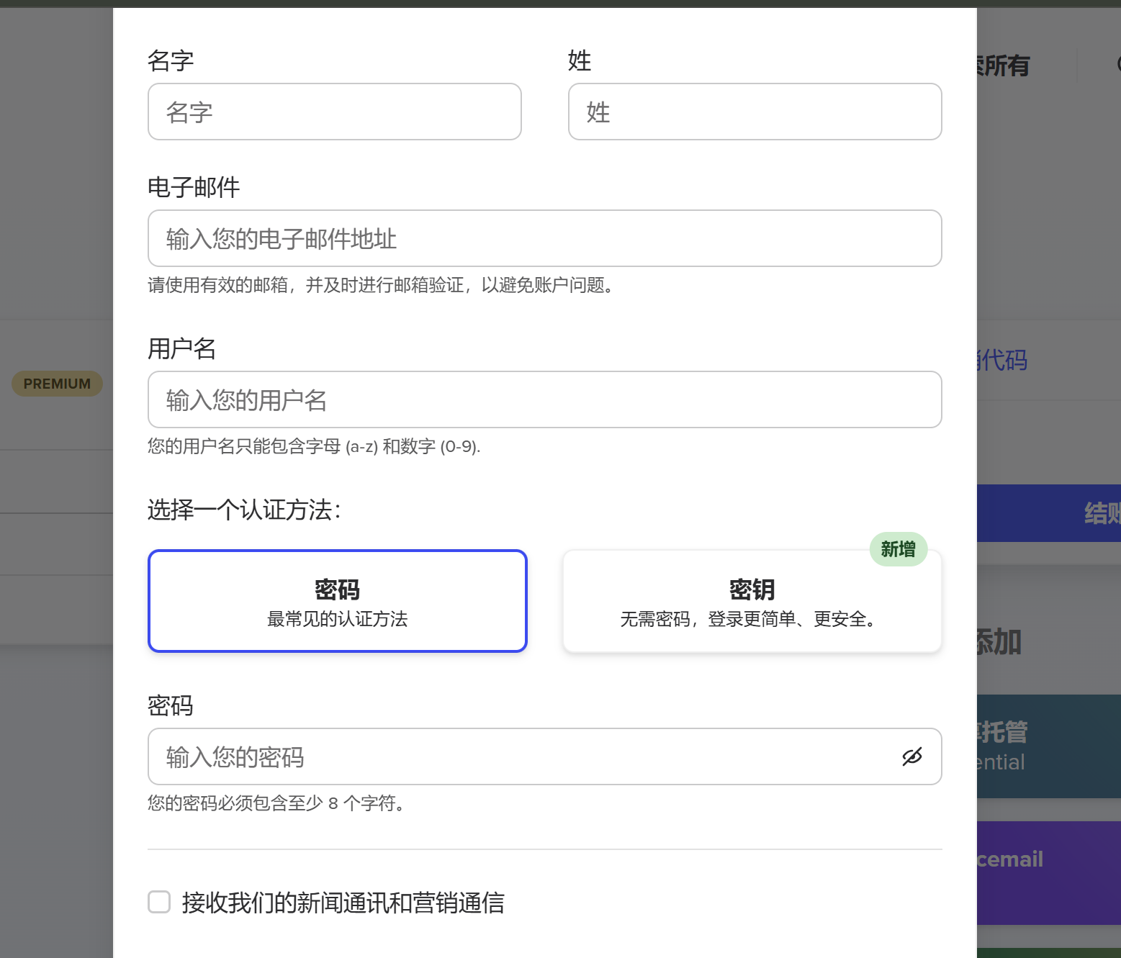1121x958 pixels.
Task: Click the newsletter label text beside checkbox
Action: 343,903
